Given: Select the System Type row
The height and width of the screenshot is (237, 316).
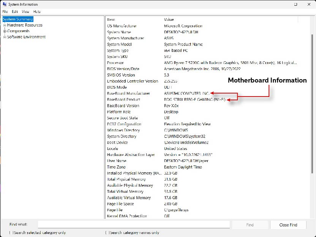Looking at the screenshot, I should [x=202, y=50].
